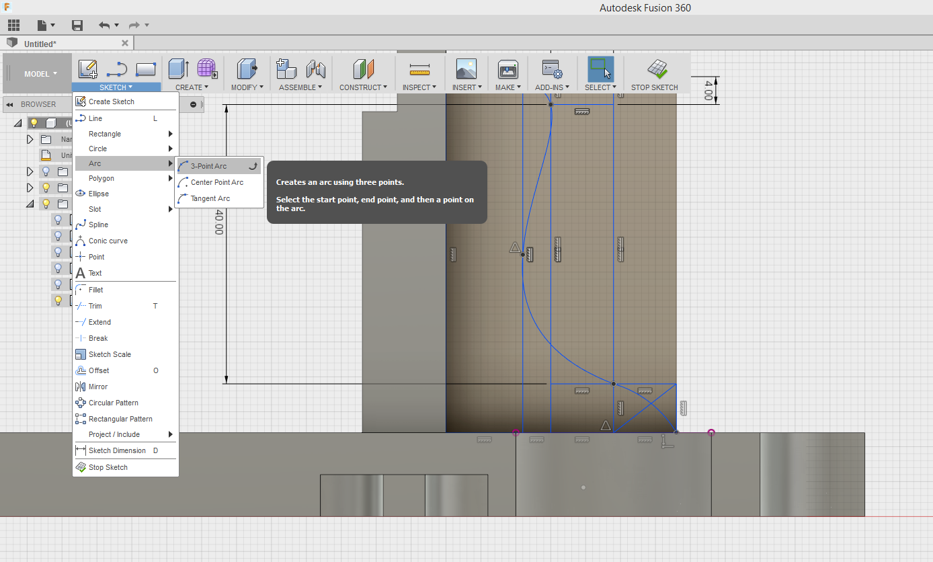Open the MODEL workspace dropdown
This screenshot has width=933, height=562.
(x=41, y=74)
